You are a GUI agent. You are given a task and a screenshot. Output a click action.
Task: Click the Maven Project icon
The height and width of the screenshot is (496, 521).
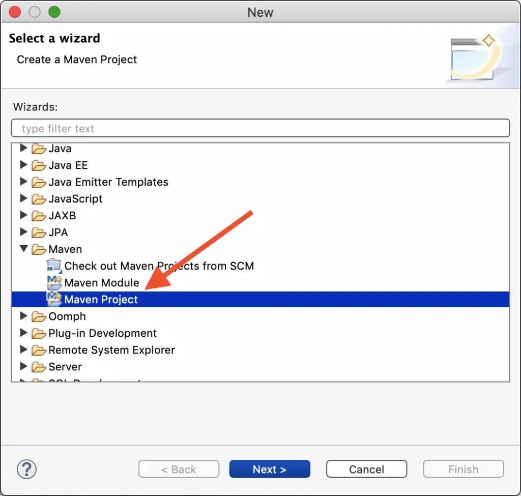pos(55,299)
